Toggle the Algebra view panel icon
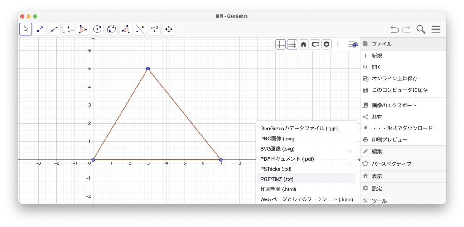 coord(353,44)
